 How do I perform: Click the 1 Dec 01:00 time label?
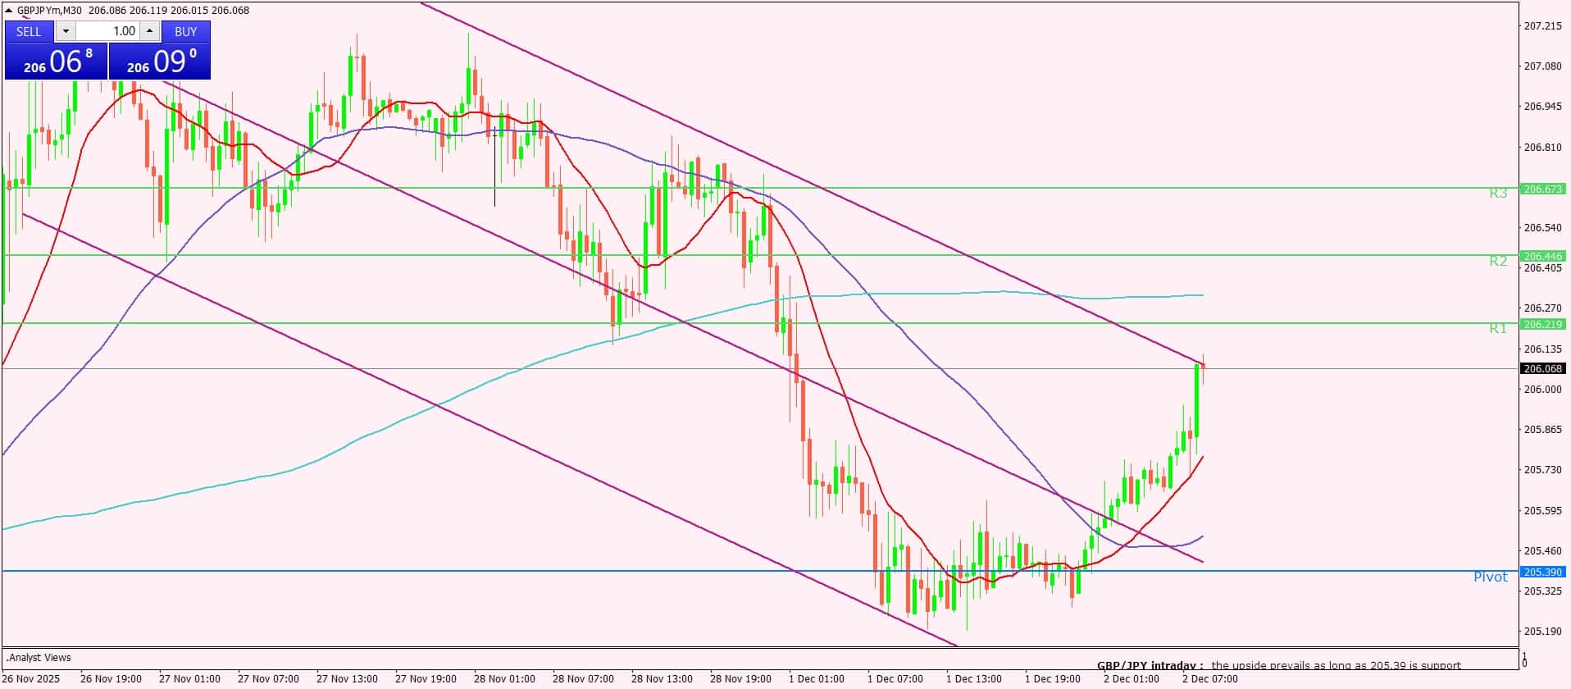(816, 678)
